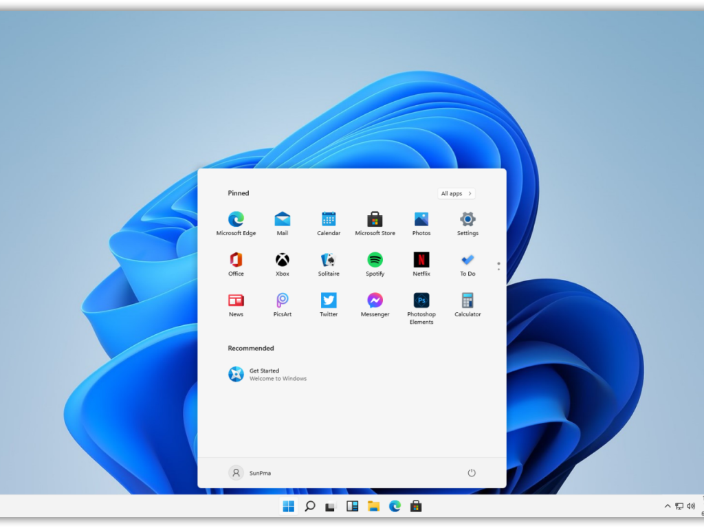The width and height of the screenshot is (704, 528).
Task: Open File Explorer from the taskbar
Action: [x=373, y=507]
